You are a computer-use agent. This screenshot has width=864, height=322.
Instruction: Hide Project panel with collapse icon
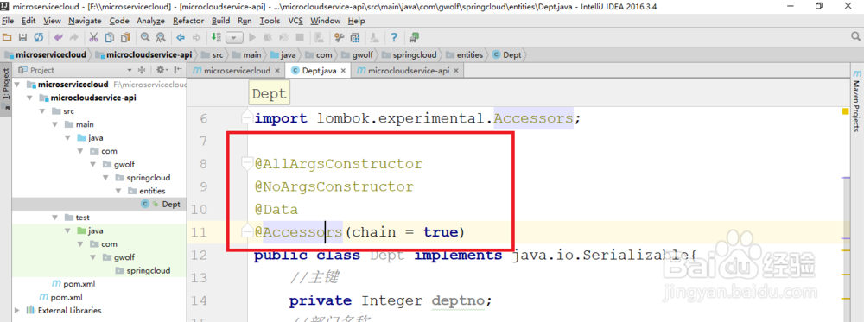pos(178,70)
